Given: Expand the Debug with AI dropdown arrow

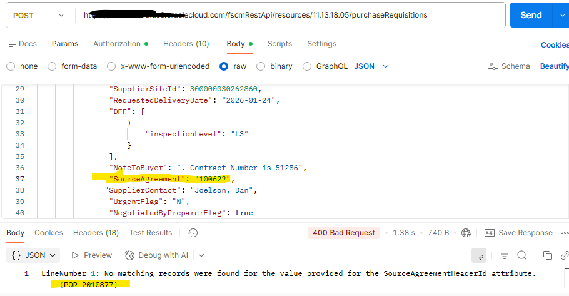Looking at the screenshot, I should [201, 255].
